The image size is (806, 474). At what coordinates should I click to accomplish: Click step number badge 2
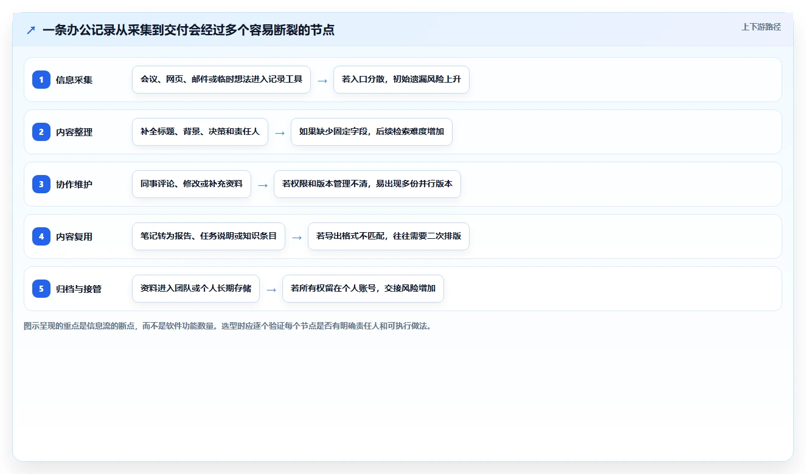coord(41,131)
